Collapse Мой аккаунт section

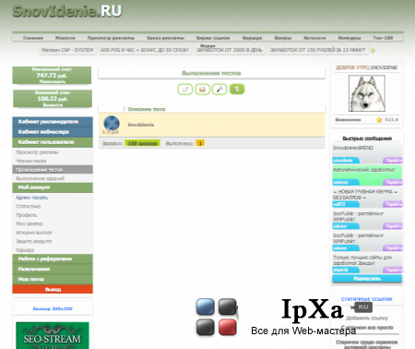(x=53, y=187)
